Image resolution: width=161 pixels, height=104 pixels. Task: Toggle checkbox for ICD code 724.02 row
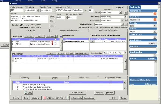[56, 44]
